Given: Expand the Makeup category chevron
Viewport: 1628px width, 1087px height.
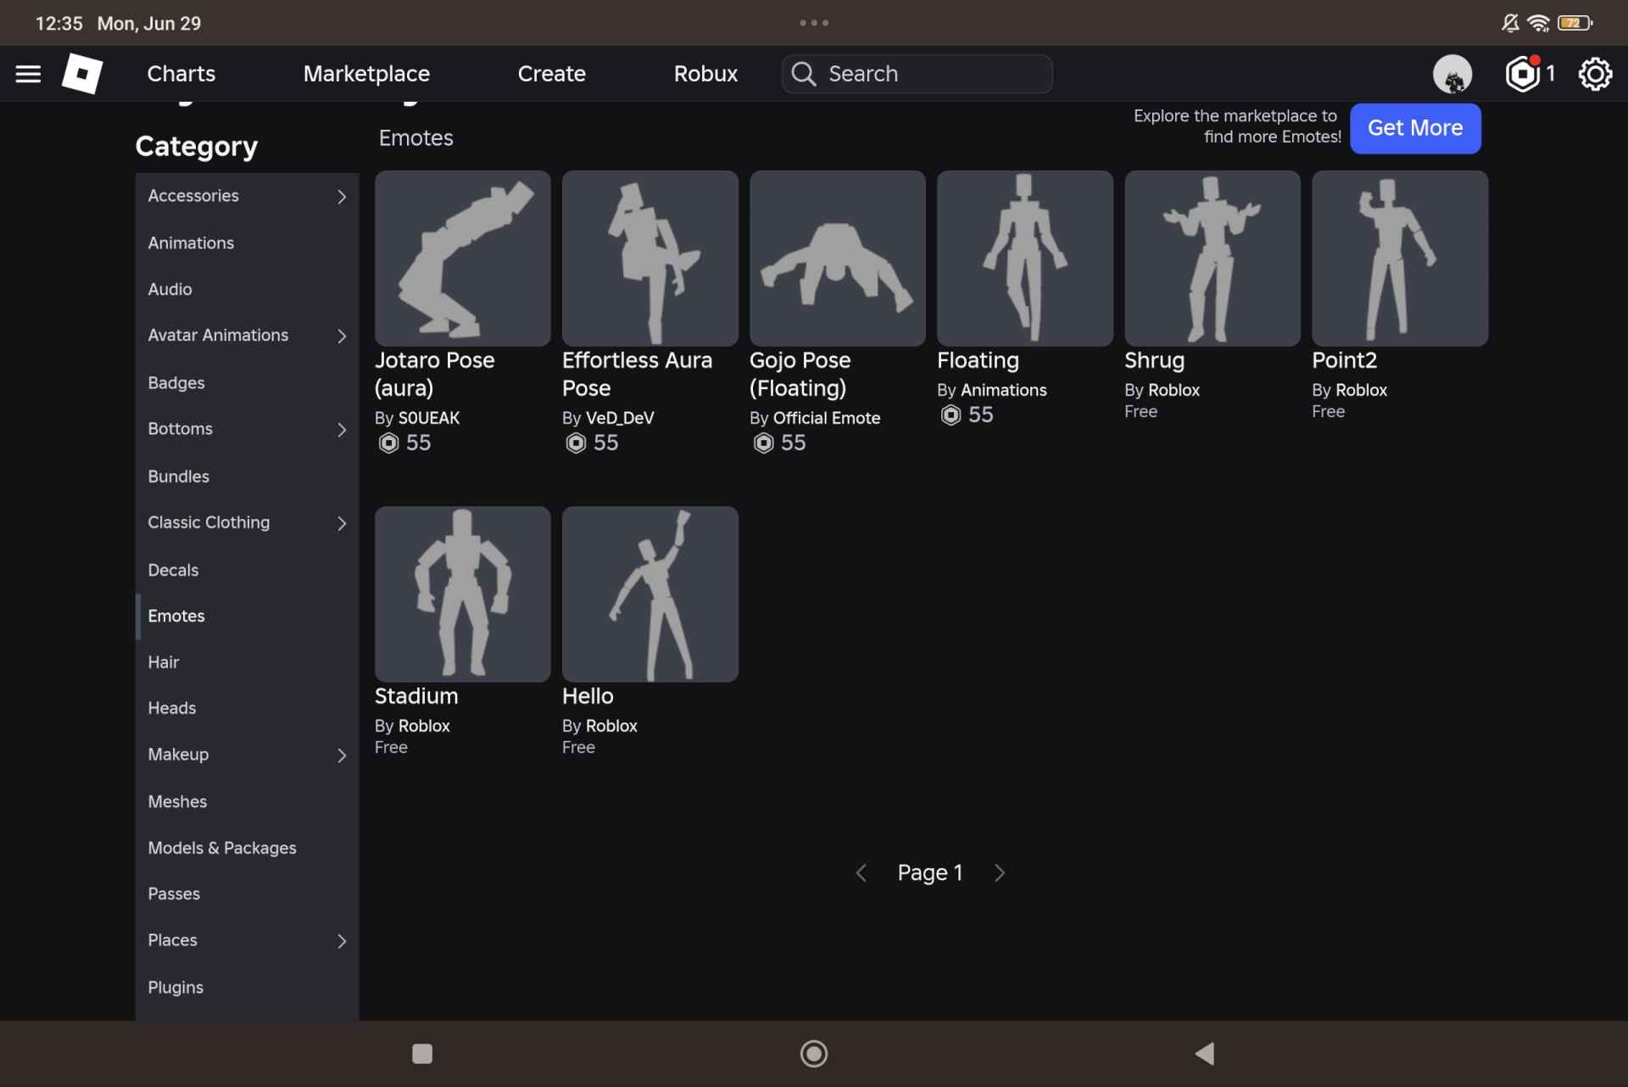Looking at the screenshot, I should (x=342, y=755).
